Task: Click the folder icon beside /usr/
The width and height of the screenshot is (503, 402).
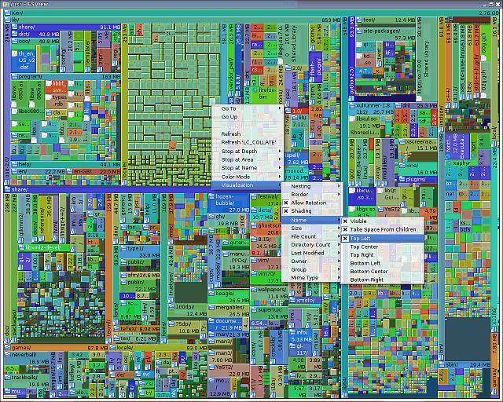Action: click(x=8, y=13)
